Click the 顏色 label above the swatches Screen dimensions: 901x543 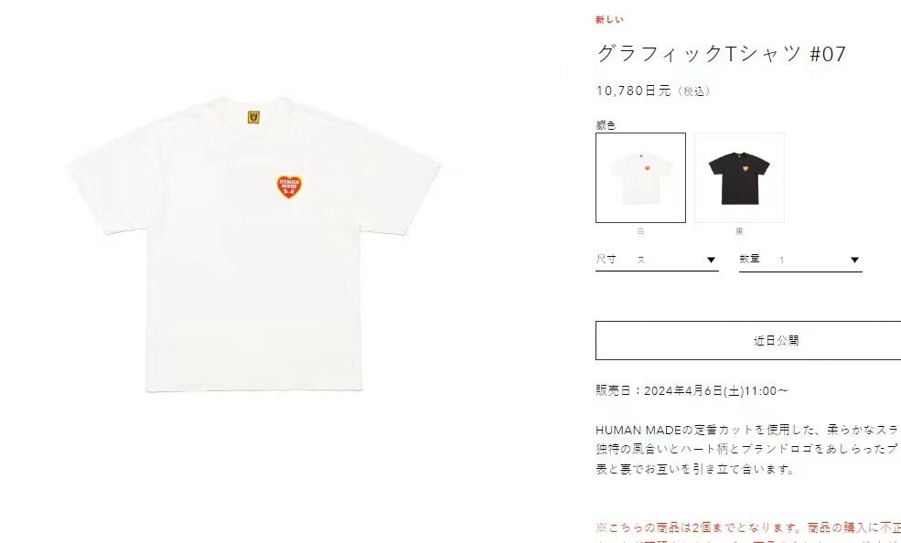point(606,125)
